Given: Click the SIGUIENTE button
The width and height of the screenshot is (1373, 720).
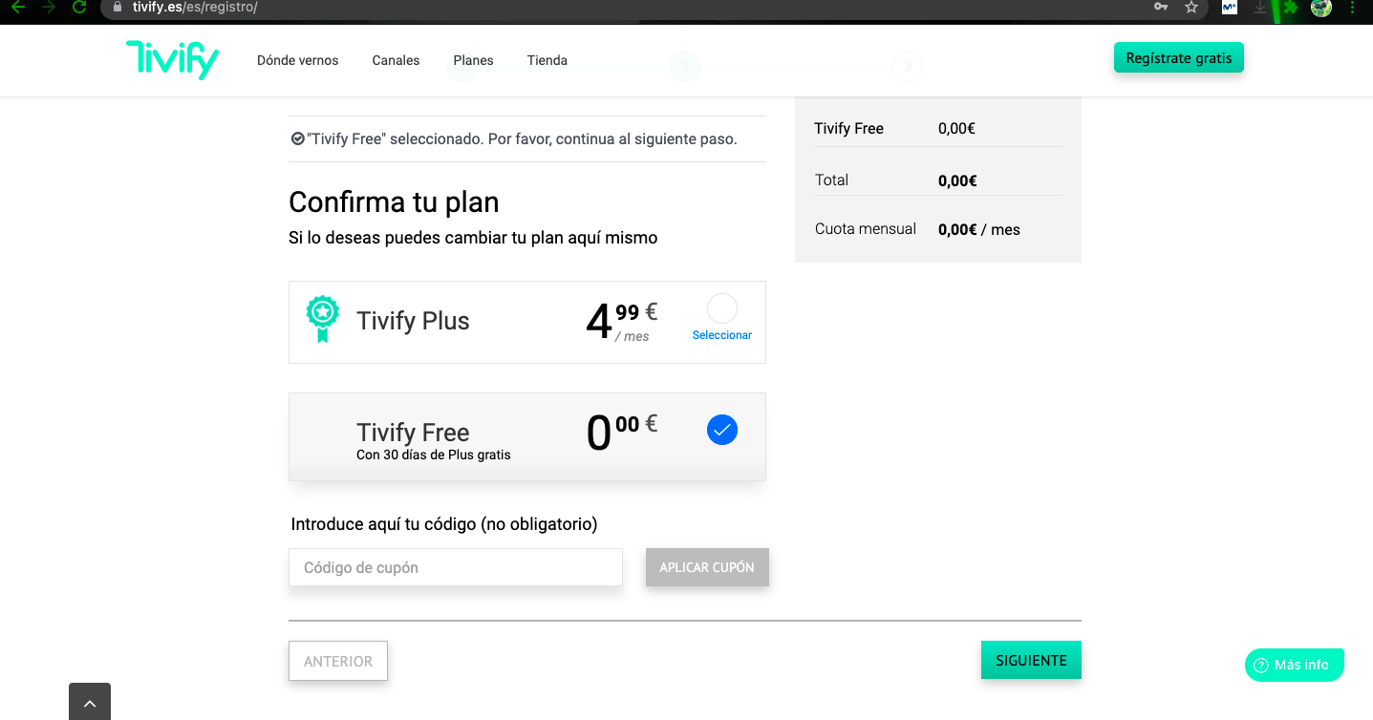Looking at the screenshot, I should pos(1031,661).
